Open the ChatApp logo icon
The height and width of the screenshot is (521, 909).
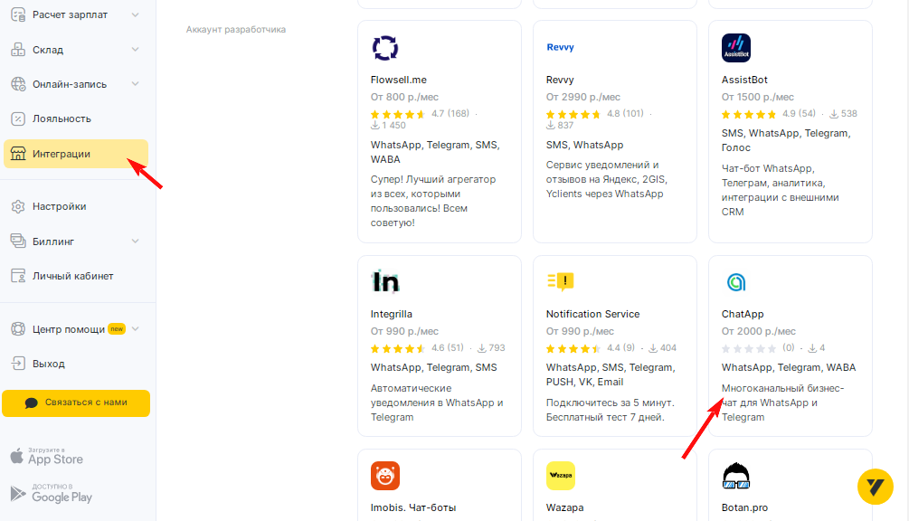coord(736,282)
